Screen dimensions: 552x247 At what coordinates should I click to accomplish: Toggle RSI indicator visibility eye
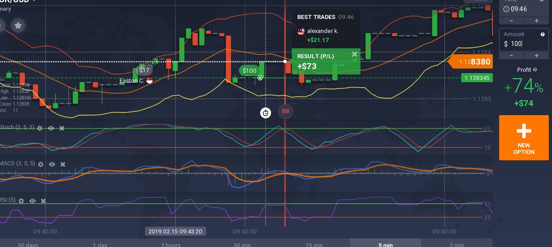tap(33, 201)
